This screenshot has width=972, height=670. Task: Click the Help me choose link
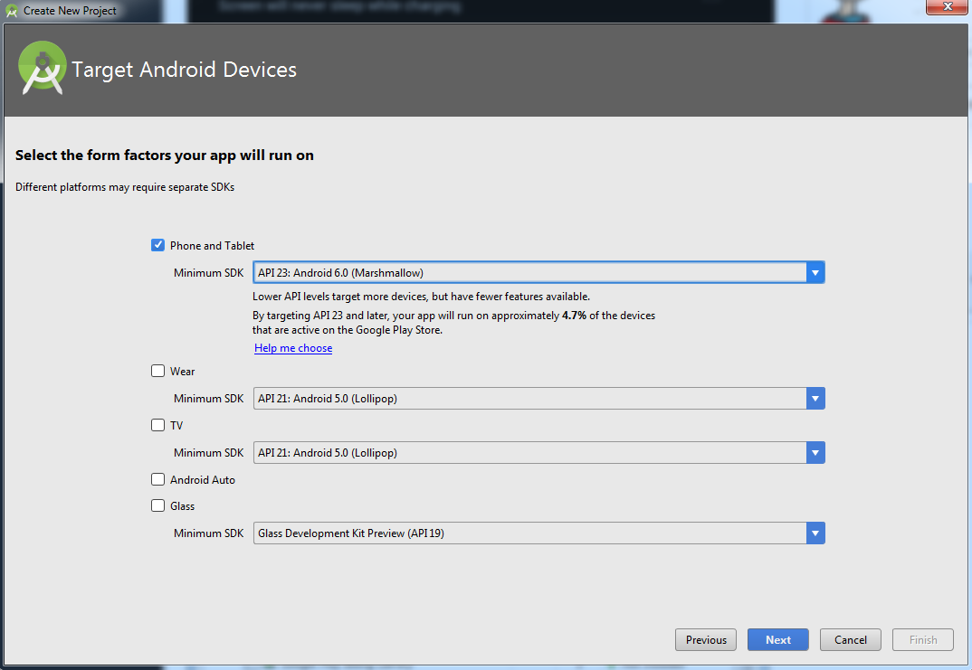pyautogui.click(x=293, y=348)
